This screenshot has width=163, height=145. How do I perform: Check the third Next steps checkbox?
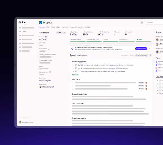pos(73,89)
